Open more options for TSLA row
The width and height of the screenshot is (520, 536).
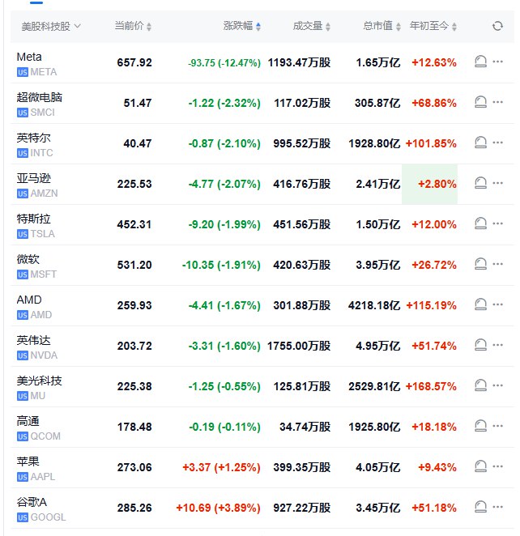[497, 223]
